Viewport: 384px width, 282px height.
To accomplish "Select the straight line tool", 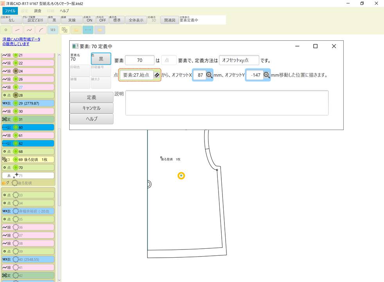I will (x=17, y=30).
